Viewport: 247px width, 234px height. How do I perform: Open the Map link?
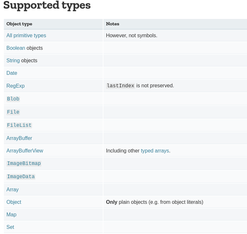pyautogui.click(x=11, y=215)
